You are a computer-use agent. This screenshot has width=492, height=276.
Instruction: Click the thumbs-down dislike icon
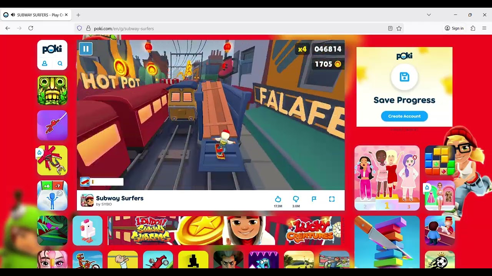click(296, 199)
